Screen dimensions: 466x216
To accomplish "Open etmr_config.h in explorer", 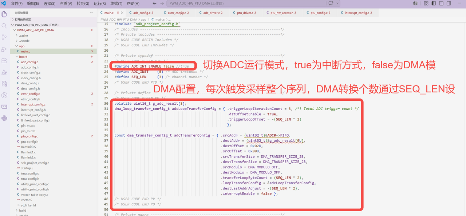I will click(54, 99).
